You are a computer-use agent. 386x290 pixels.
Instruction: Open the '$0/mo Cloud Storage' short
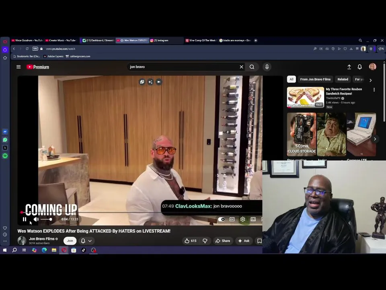coord(302,135)
